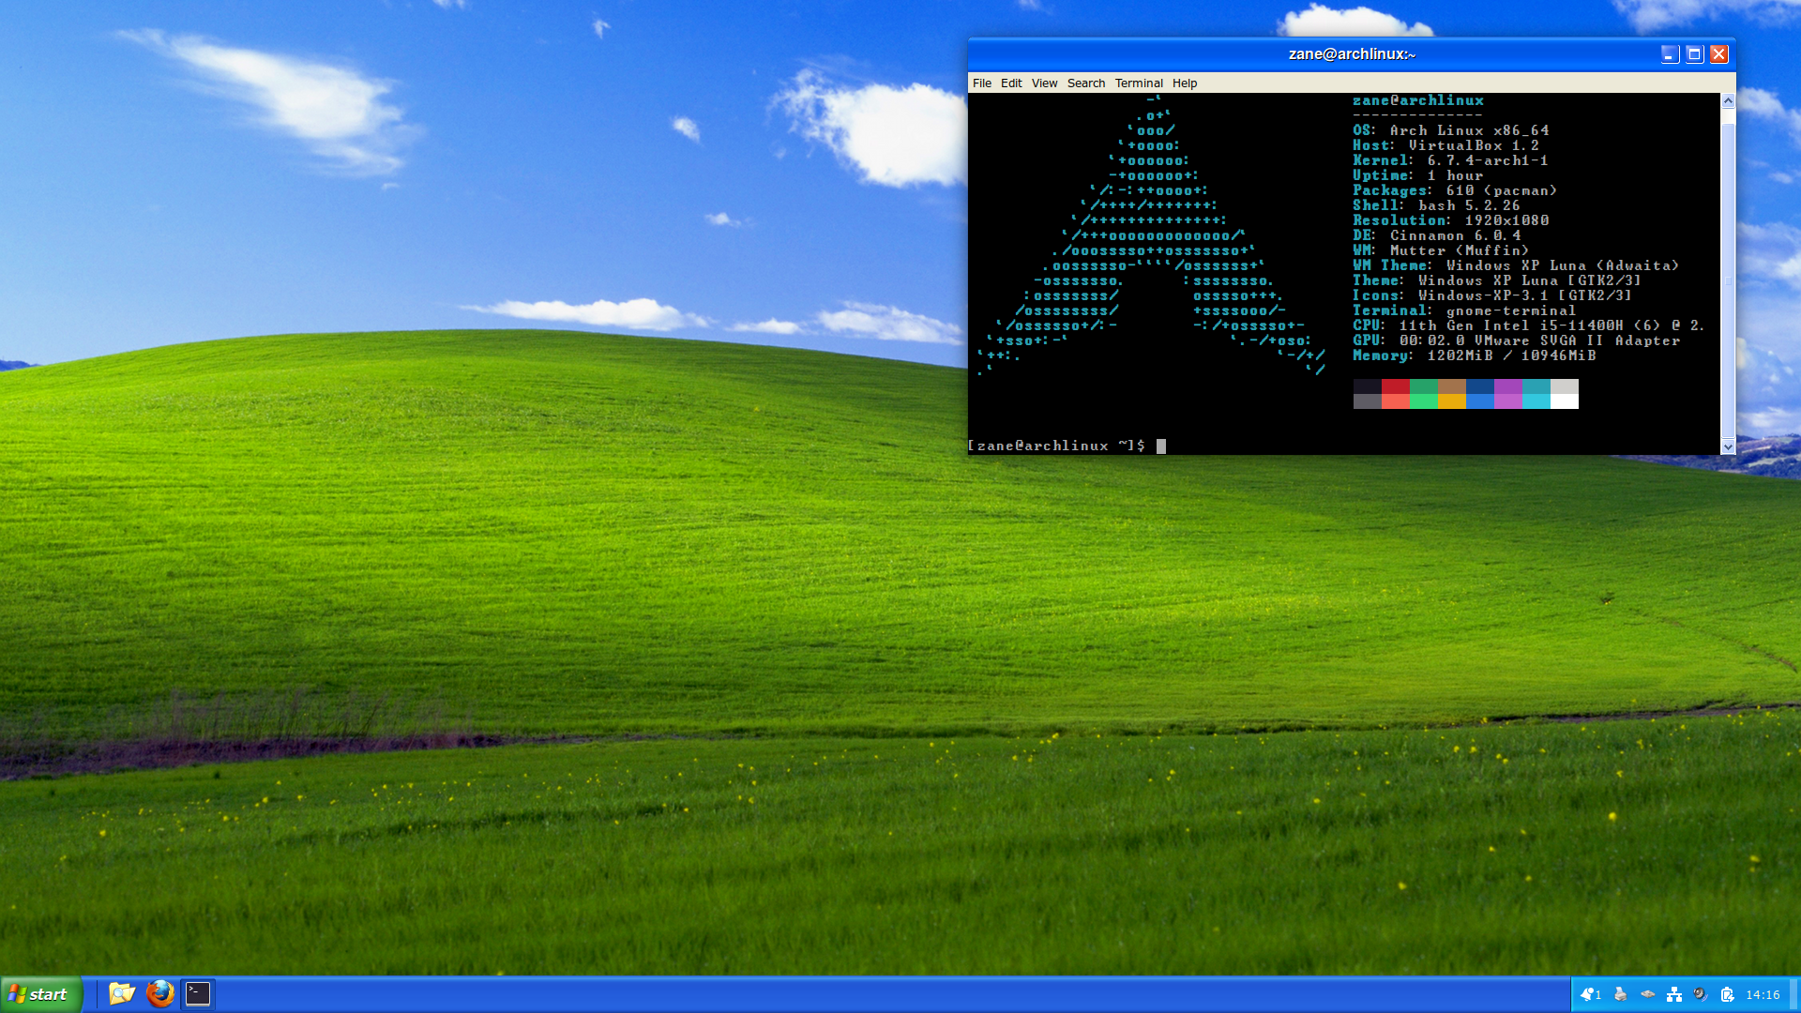The height and width of the screenshot is (1013, 1801).
Task: Click the 'Shell: bash 5.2.26' line
Action: (x=1436, y=205)
